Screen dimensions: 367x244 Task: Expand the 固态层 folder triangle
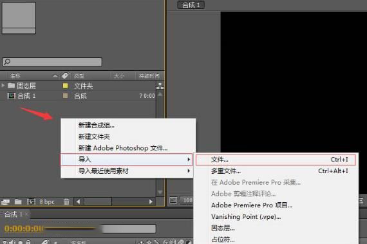click(3, 86)
